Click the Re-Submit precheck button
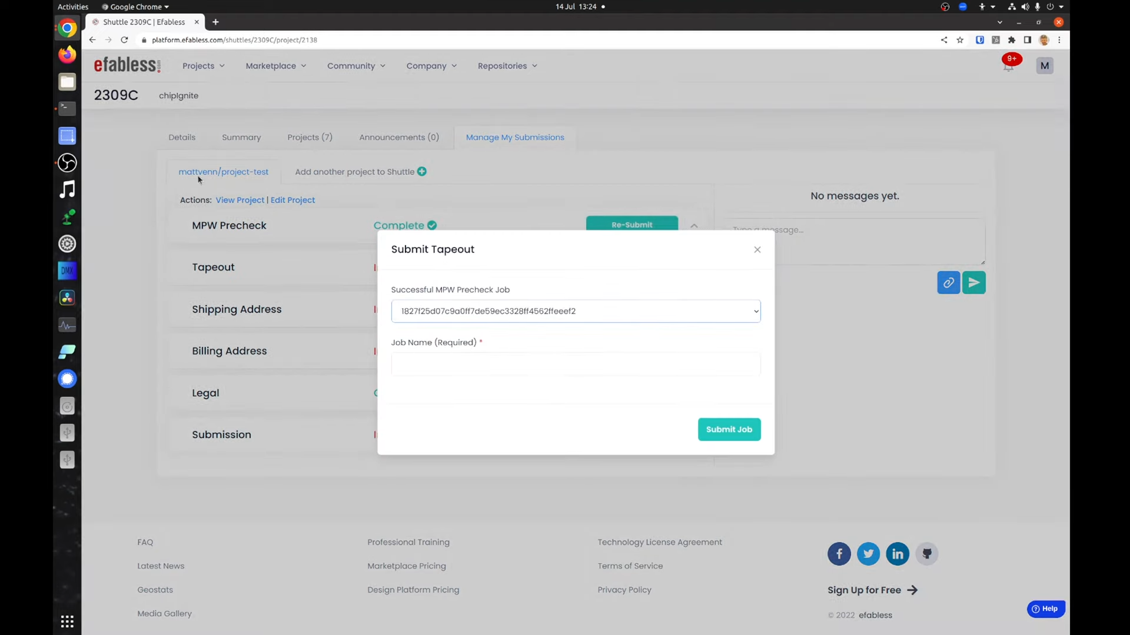The width and height of the screenshot is (1130, 635). click(632, 224)
